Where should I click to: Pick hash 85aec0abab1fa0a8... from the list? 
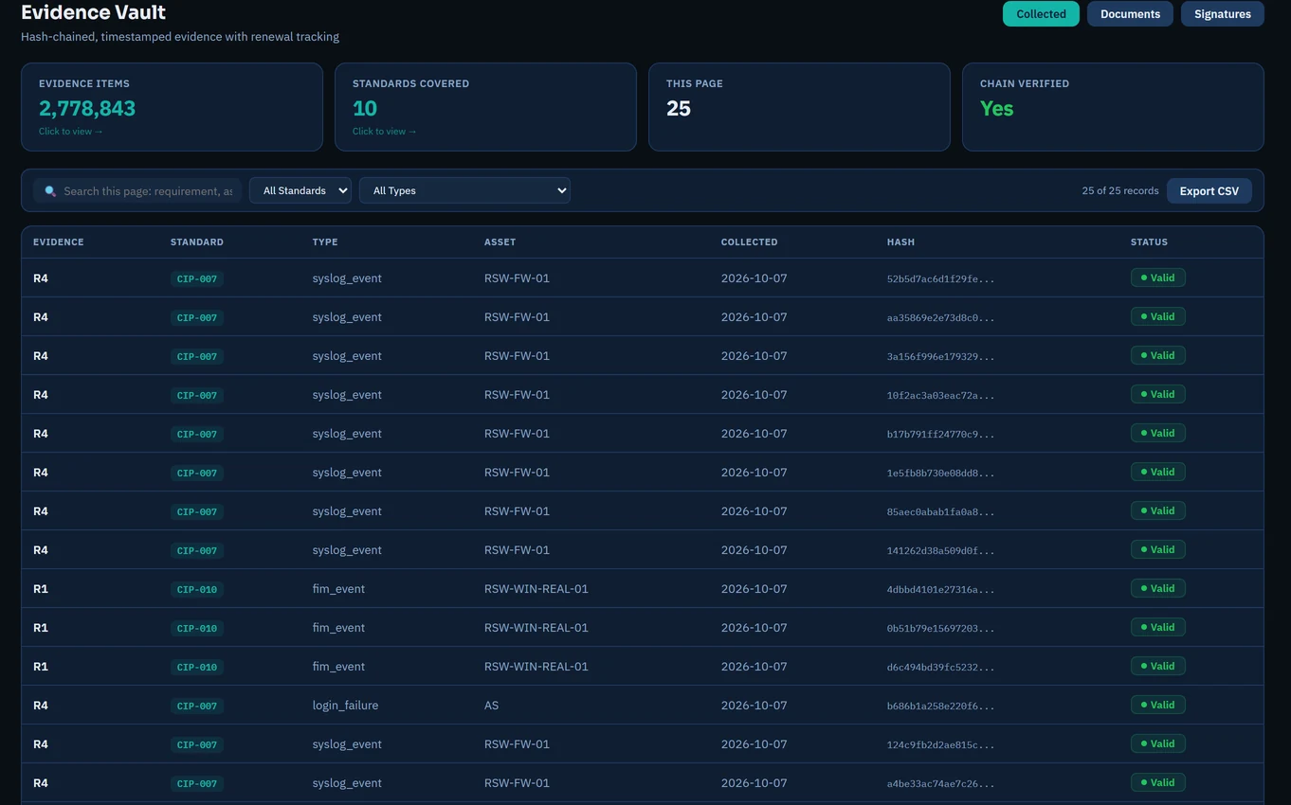click(x=940, y=511)
